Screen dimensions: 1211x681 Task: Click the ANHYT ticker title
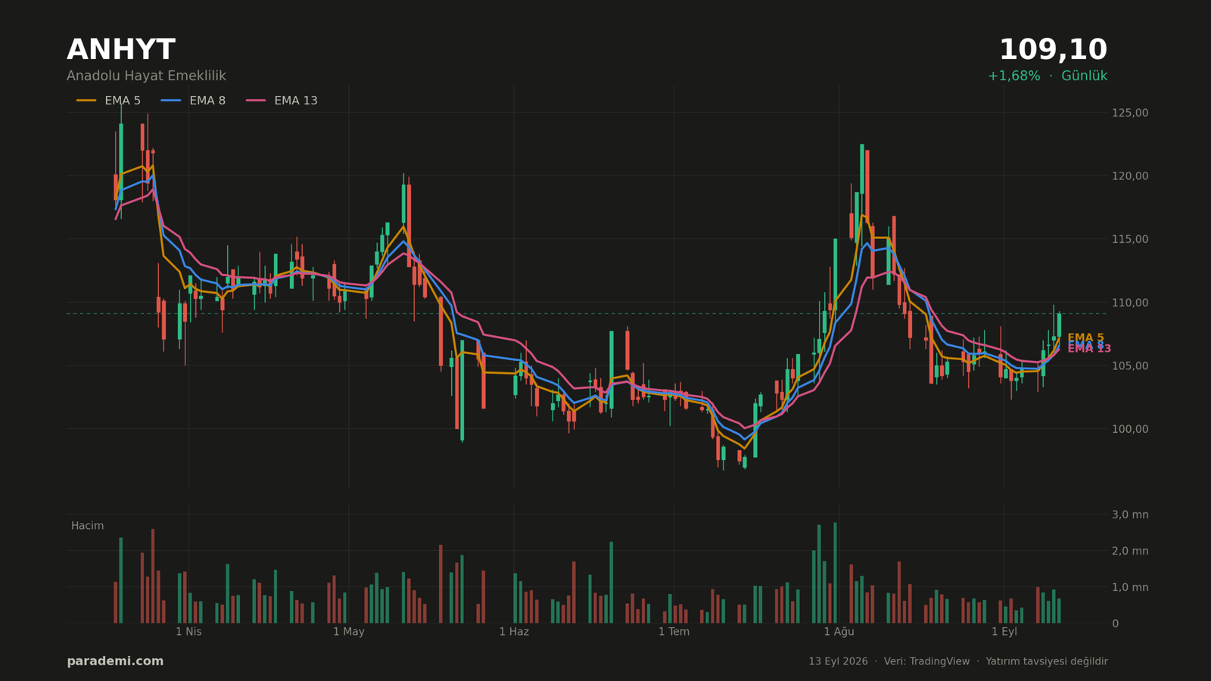coord(121,51)
